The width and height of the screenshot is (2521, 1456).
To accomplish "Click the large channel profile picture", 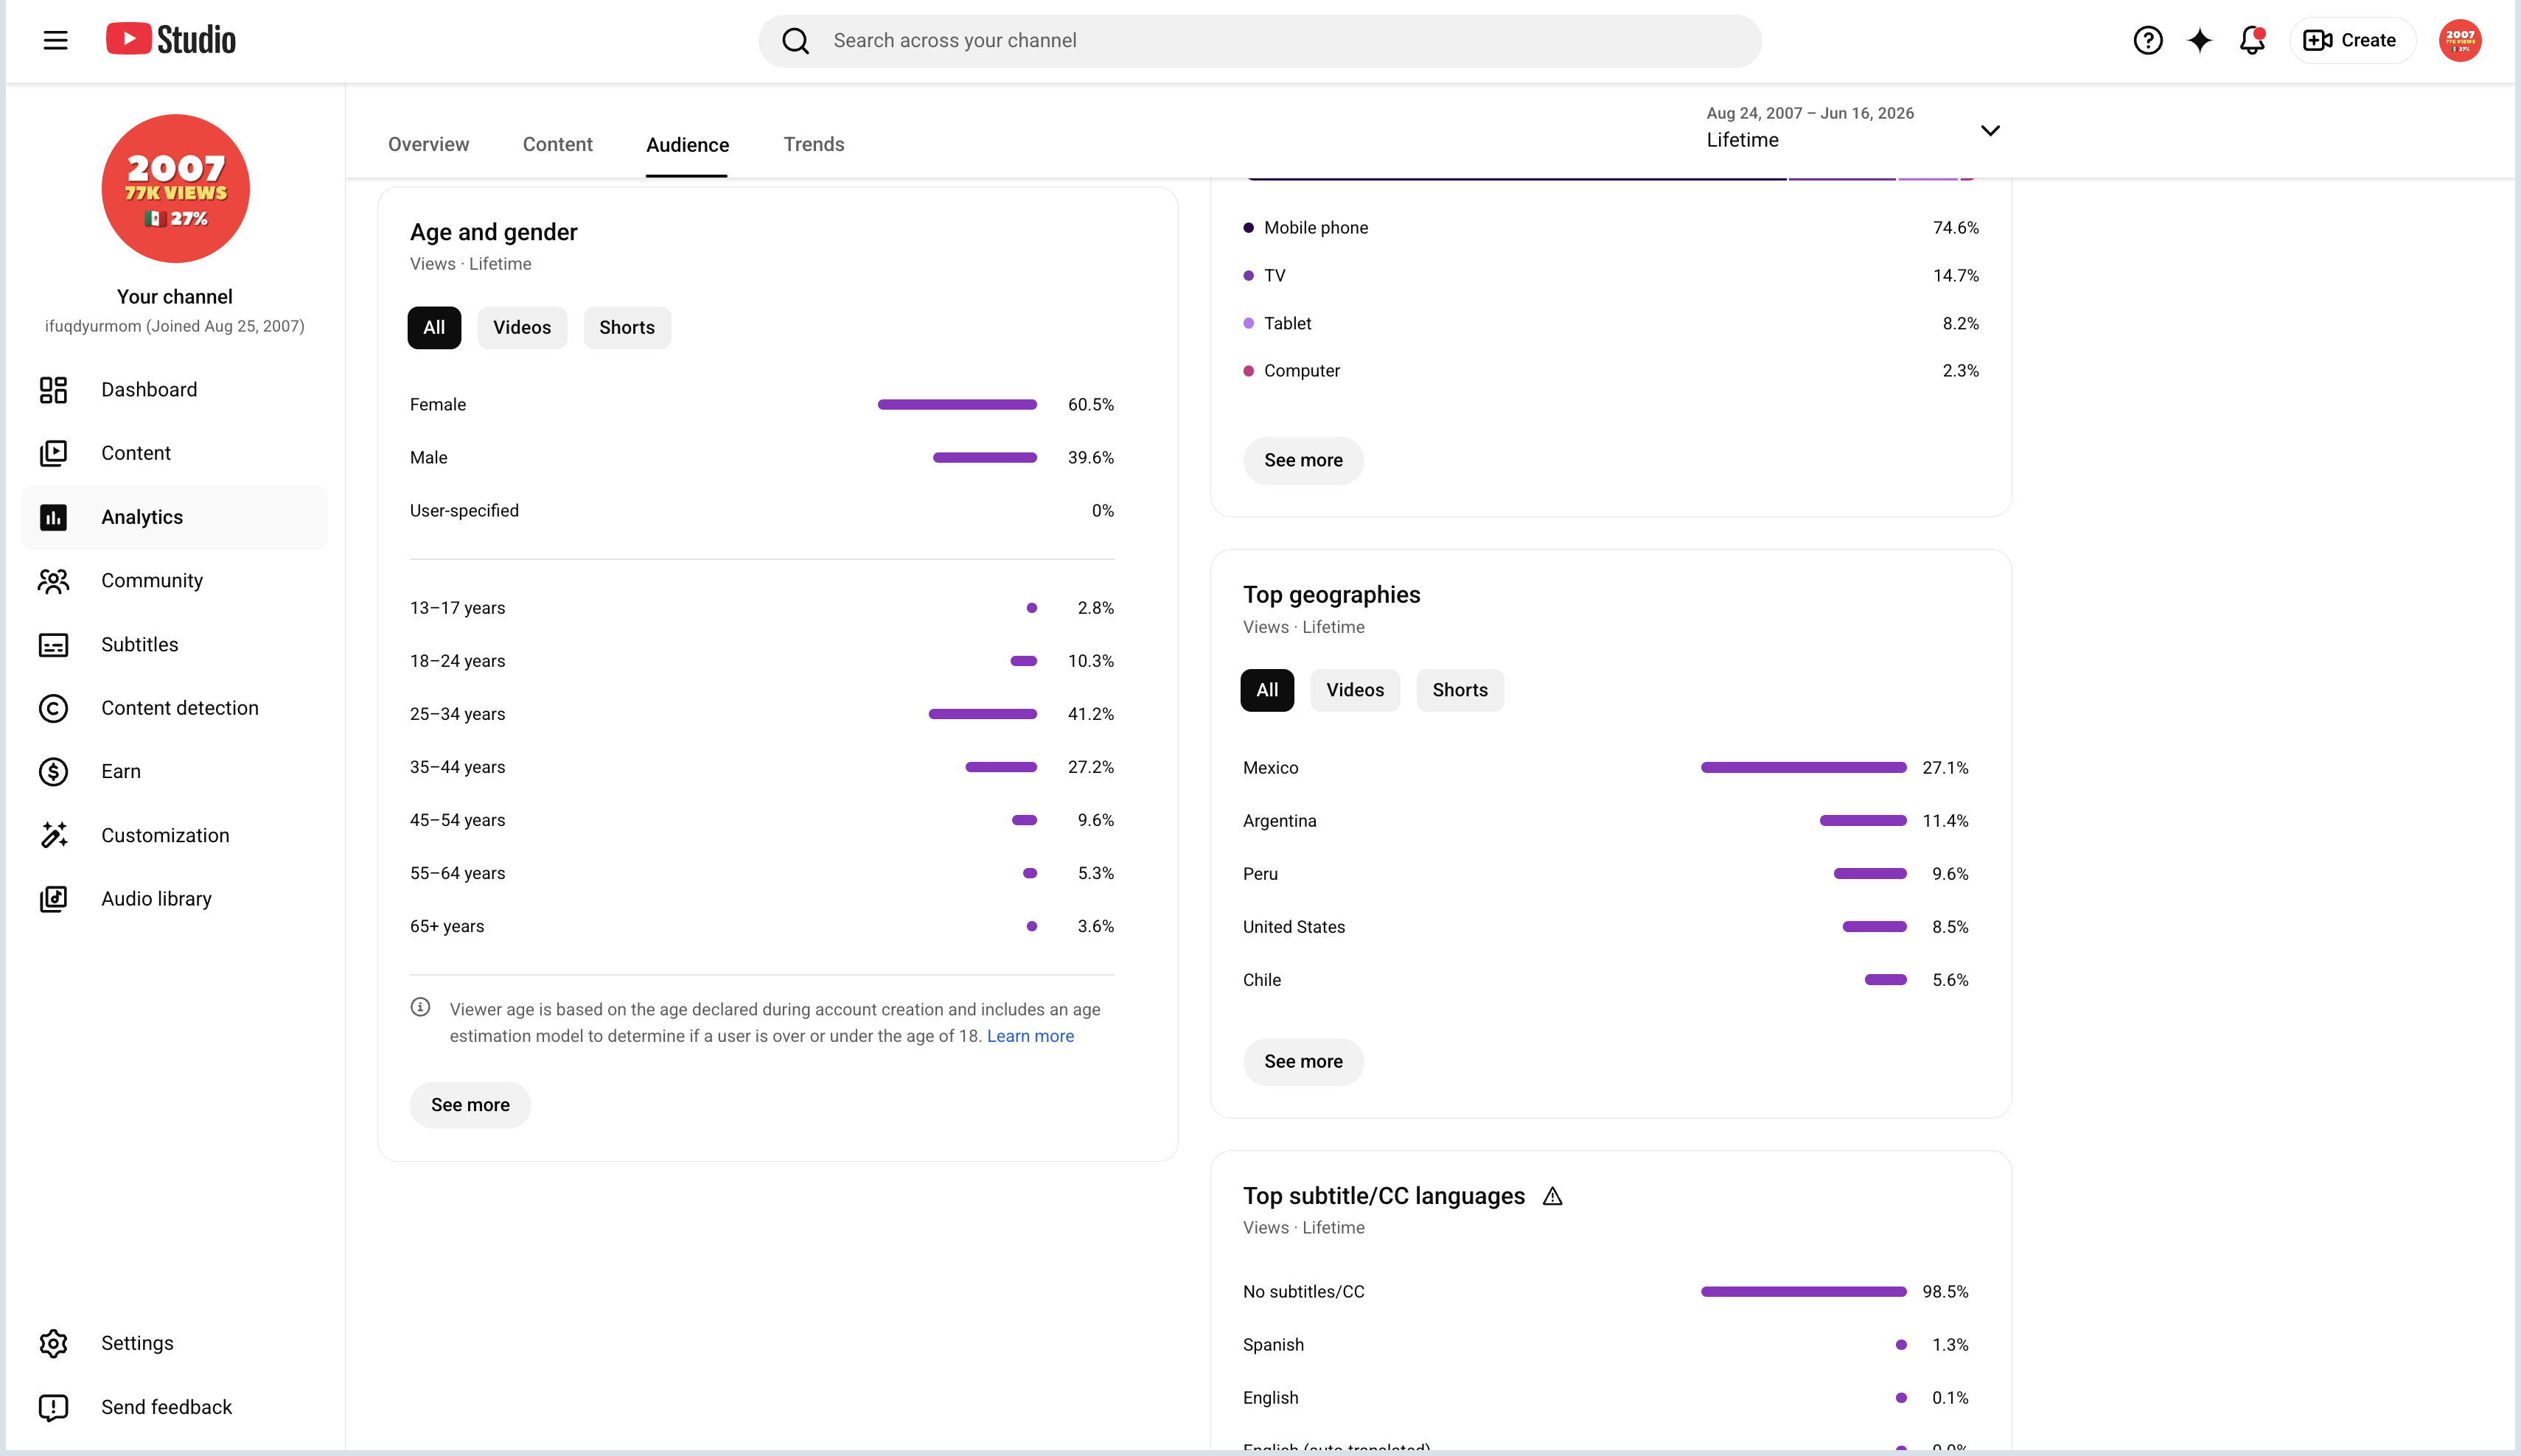I will pyautogui.click(x=175, y=188).
